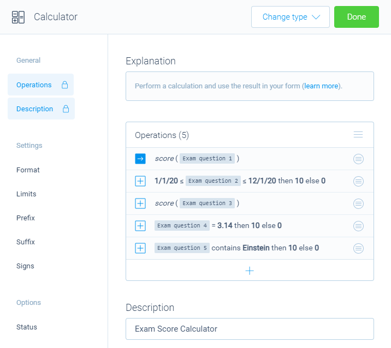Open the Signs setting
Viewport: 391px width, 348px height.
point(25,266)
